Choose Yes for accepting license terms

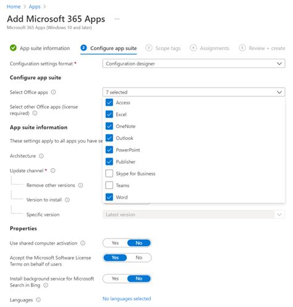tap(115, 258)
